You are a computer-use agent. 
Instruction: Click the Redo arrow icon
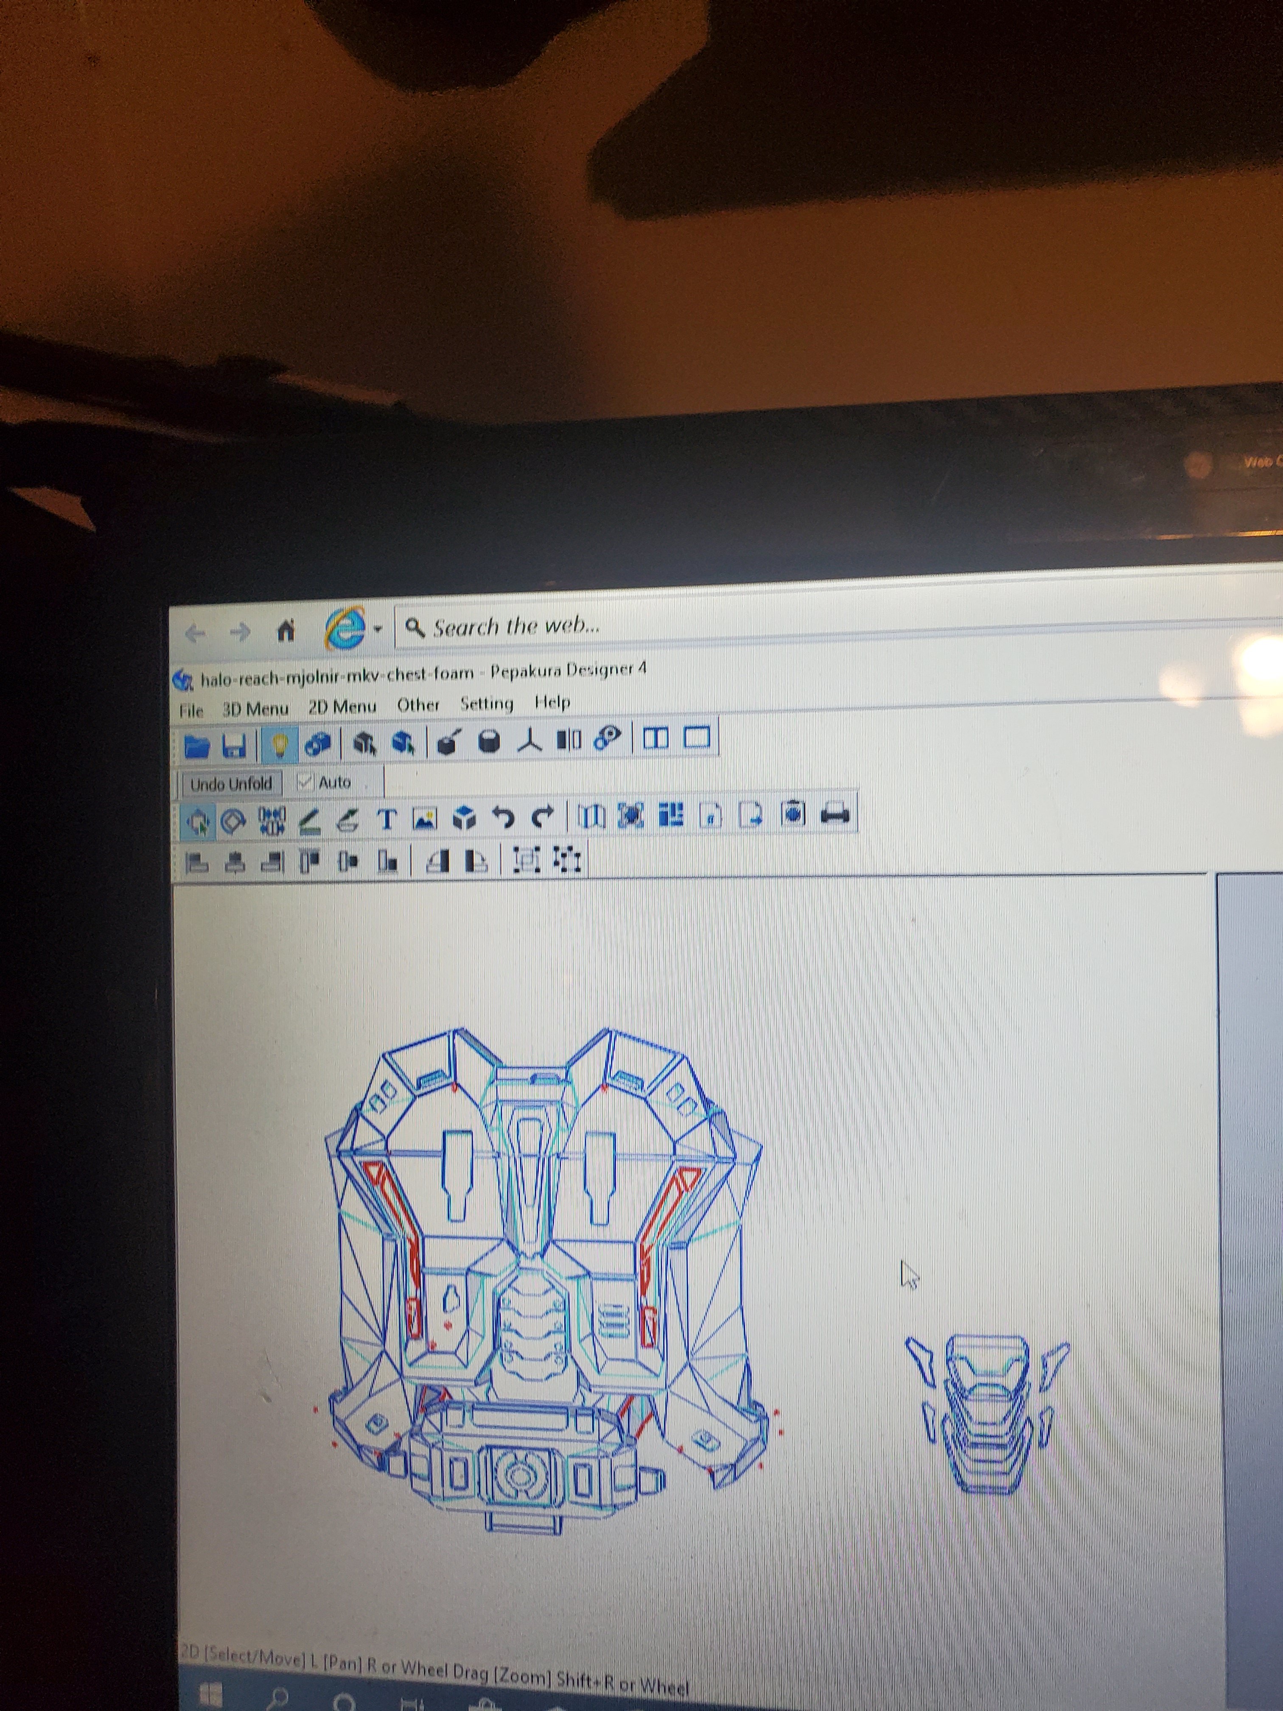[x=543, y=816]
